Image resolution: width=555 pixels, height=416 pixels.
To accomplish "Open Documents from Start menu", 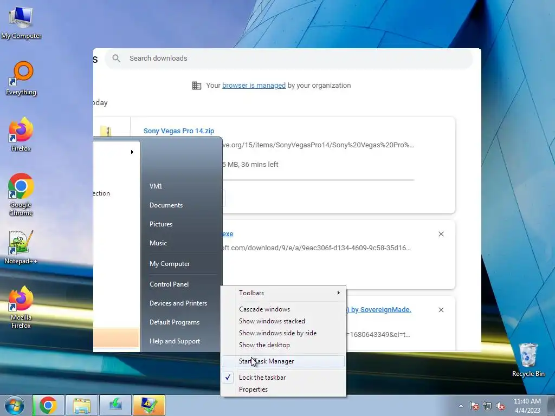I will (x=166, y=205).
